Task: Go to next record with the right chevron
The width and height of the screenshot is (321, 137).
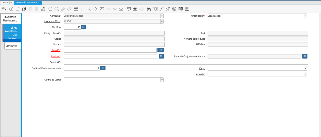Action: point(96,9)
